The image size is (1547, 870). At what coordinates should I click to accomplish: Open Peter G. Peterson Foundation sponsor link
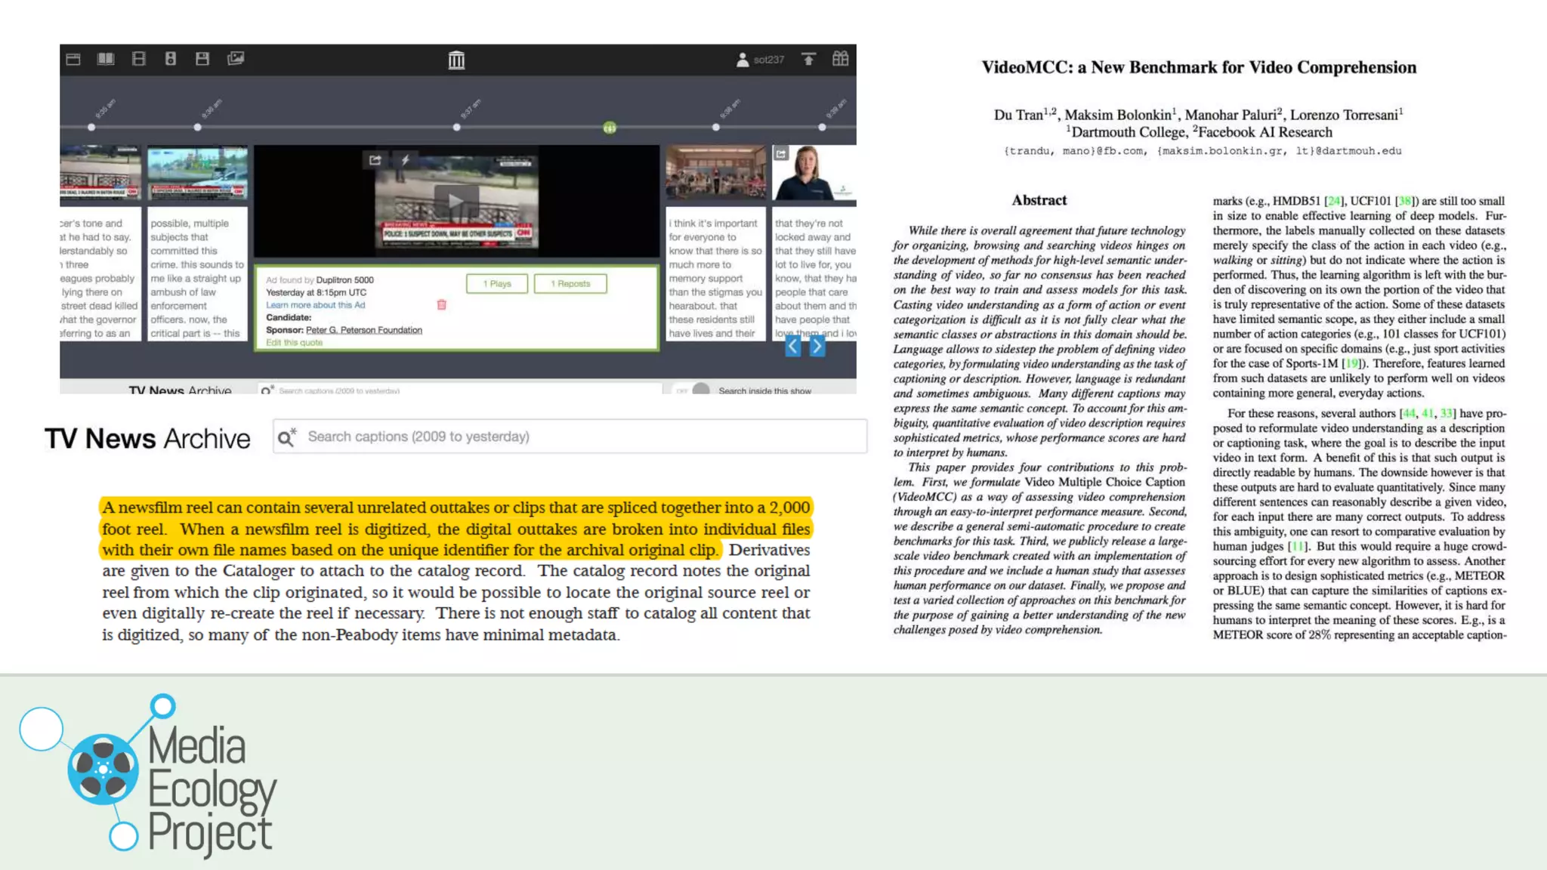[x=363, y=330]
